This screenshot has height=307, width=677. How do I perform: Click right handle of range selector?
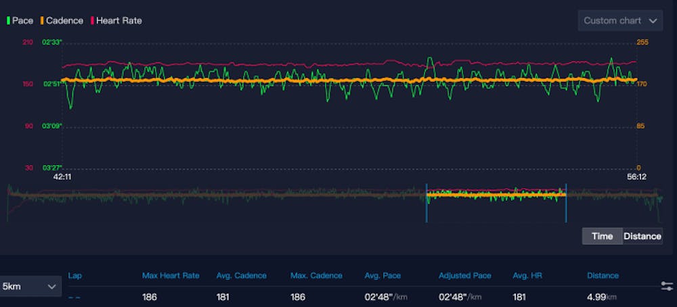[566, 202]
